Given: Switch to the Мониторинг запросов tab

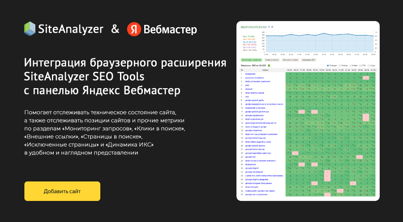Looking at the screenshot, I should coord(251,60).
